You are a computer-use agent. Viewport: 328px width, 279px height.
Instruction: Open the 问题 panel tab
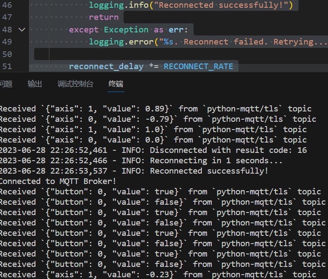click(6, 84)
